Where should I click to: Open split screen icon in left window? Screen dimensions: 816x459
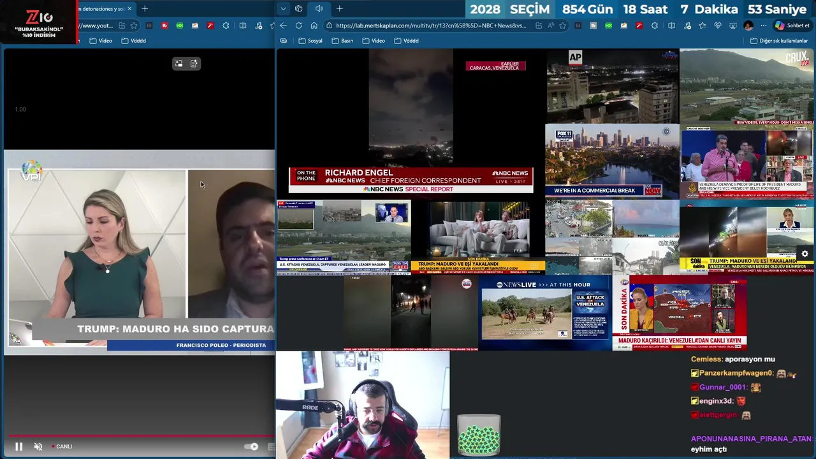click(x=243, y=25)
